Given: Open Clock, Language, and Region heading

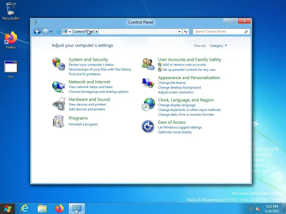Looking at the screenshot, I should click(186, 100).
